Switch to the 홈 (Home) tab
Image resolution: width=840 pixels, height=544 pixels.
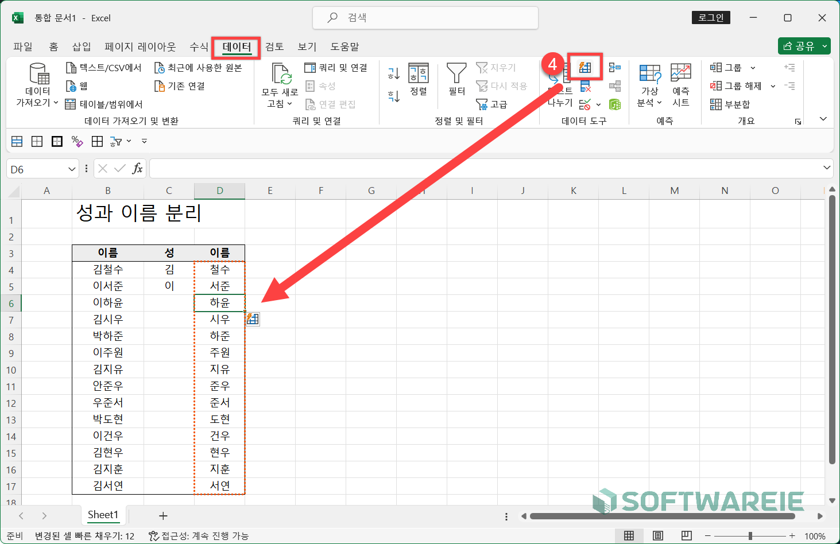coord(53,46)
